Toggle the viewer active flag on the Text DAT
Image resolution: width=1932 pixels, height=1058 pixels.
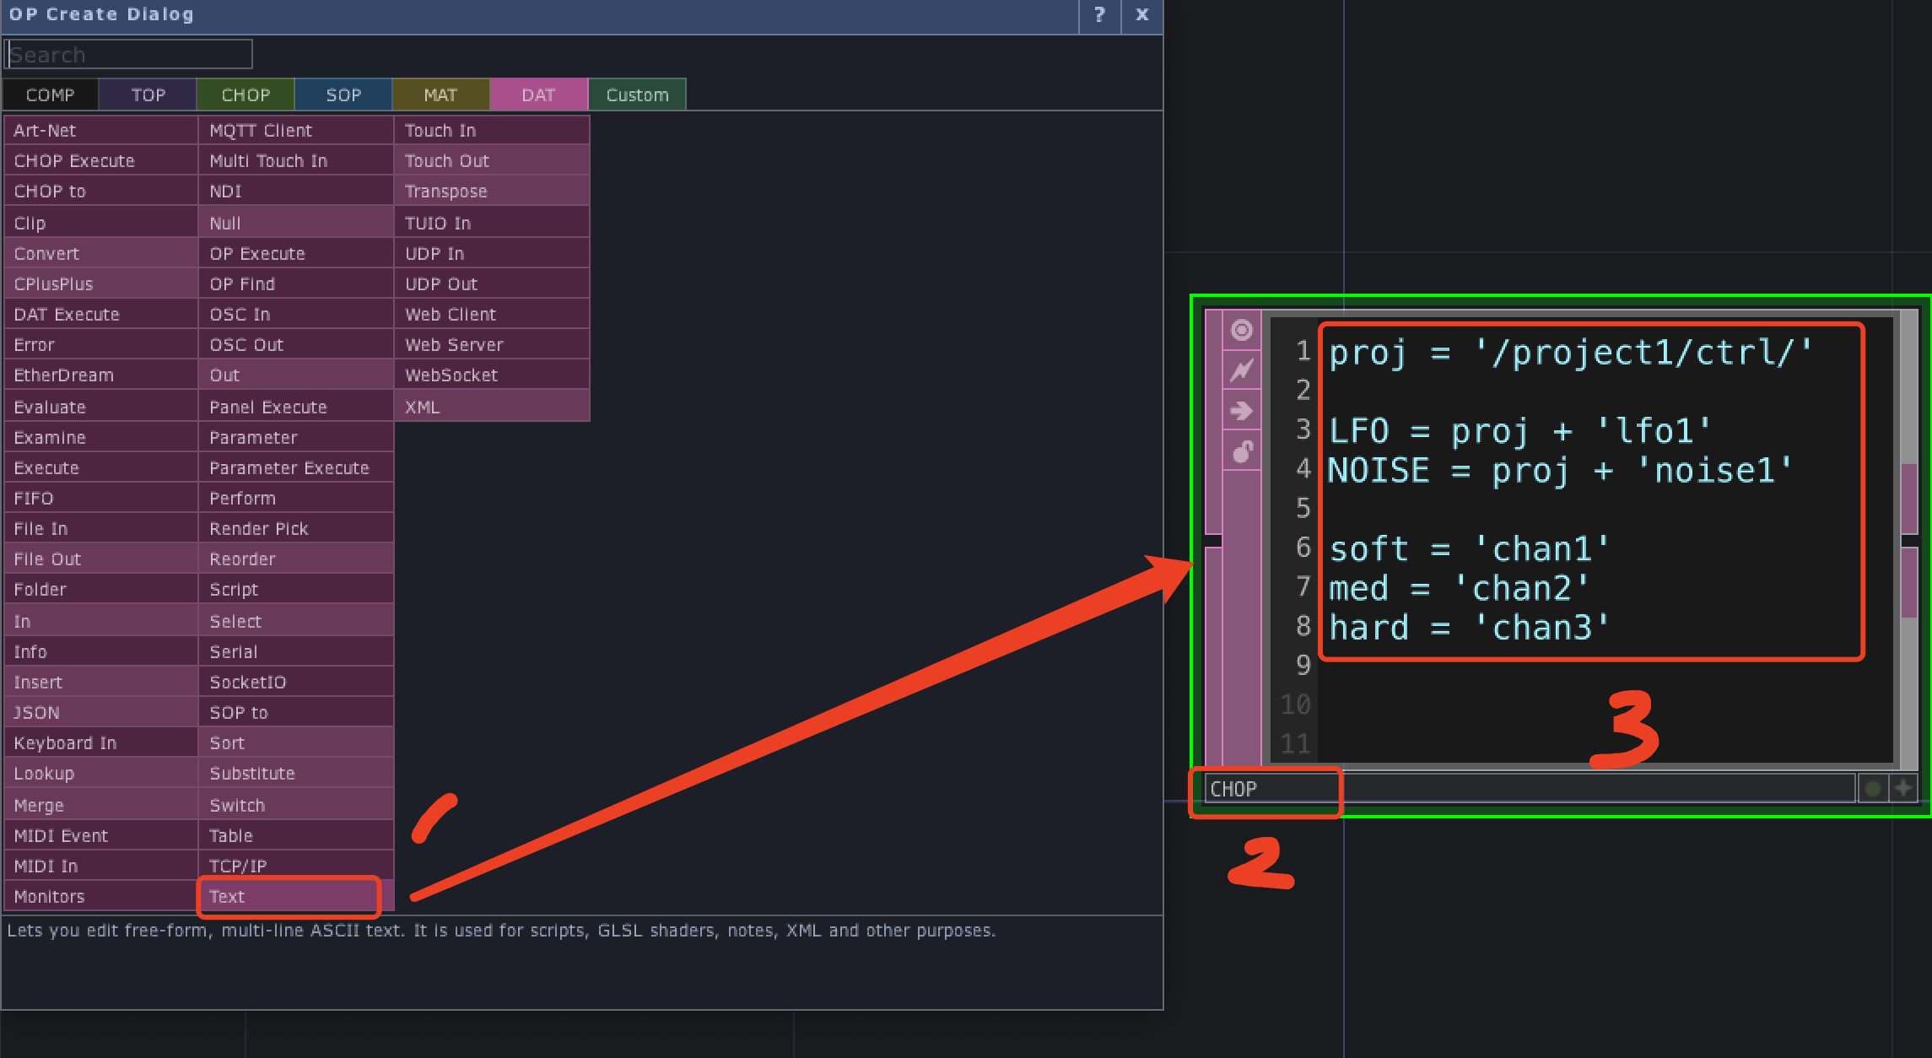pos(1239,331)
